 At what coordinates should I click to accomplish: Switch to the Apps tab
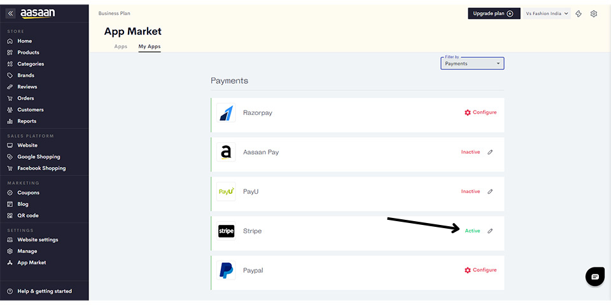tap(120, 46)
